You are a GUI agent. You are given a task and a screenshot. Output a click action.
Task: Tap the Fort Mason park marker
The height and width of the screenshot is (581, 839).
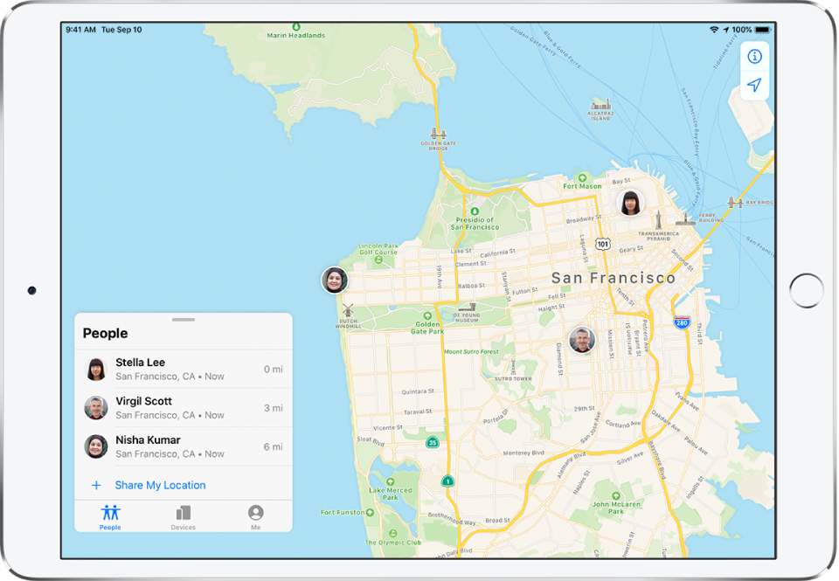pyautogui.click(x=582, y=177)
